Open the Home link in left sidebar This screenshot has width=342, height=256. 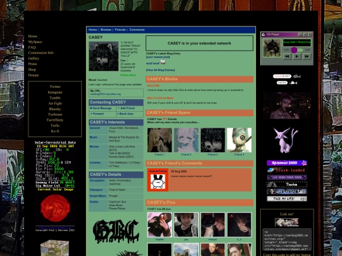[33, 36]
